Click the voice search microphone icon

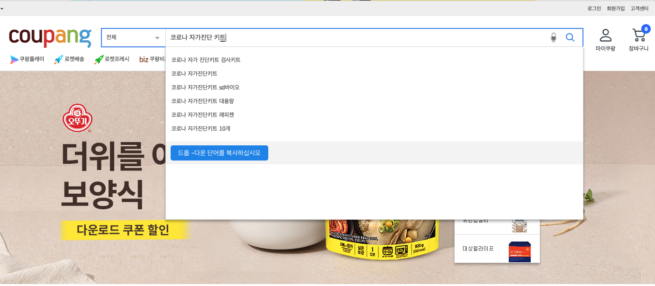[553, 37]
